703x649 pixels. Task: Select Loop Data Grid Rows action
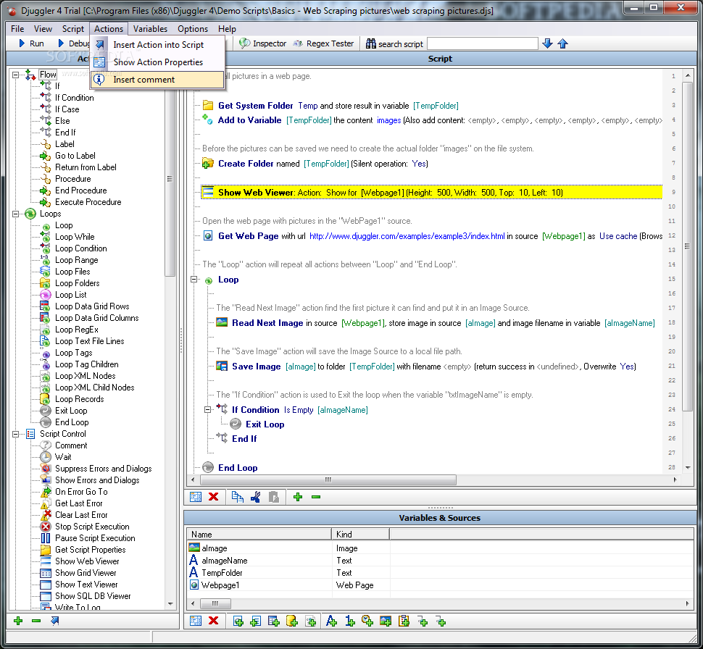[x=92, y=306]
